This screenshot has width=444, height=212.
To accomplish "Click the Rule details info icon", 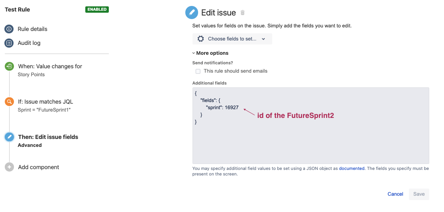I will 9,29.
